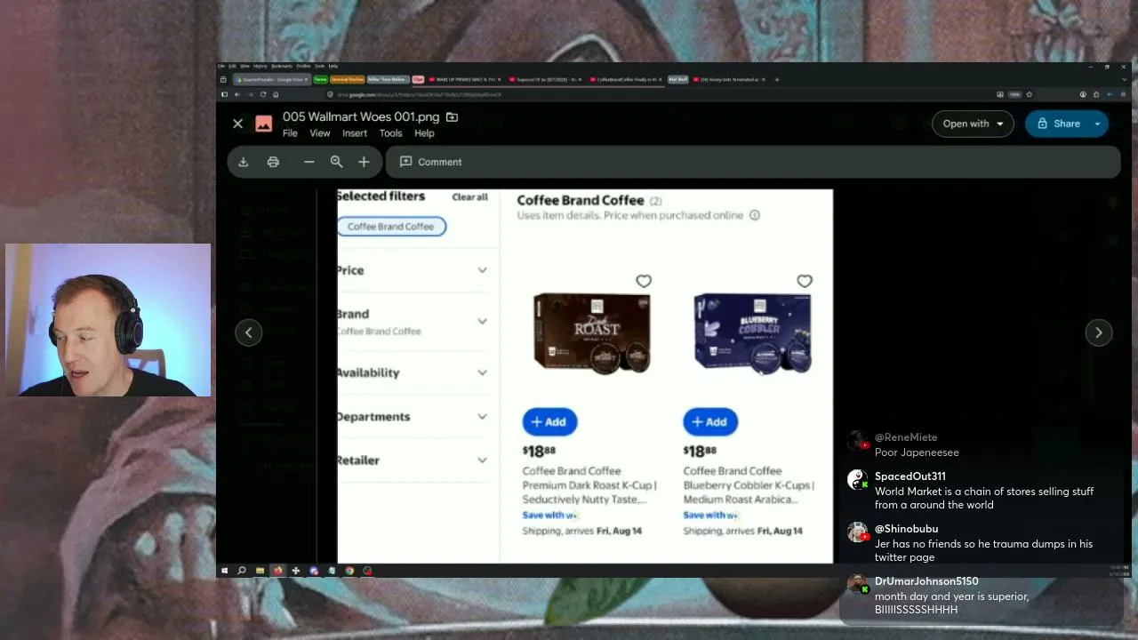Click the move-to-folder icon beside filename
The width and height of the screenshot is (1138, 640).
[452, 117]
